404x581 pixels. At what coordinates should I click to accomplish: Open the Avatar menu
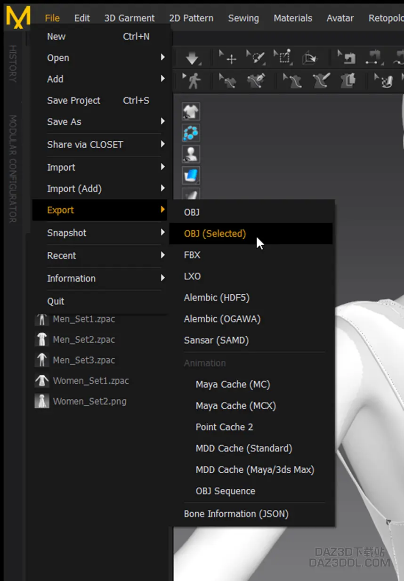pos(340,18)
